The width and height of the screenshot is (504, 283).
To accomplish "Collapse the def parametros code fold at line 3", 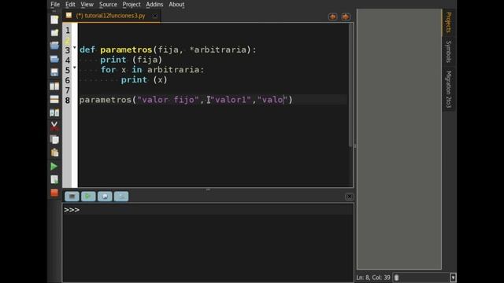I will [75, 47].
